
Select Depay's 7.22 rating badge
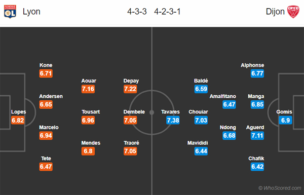tap(130, 89)
